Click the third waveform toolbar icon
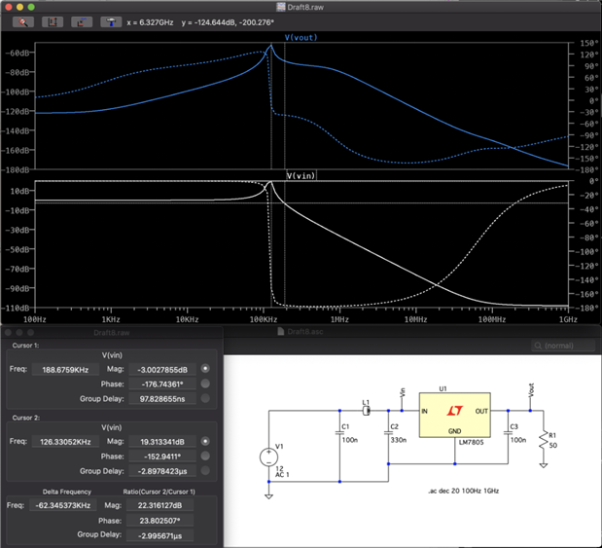The image size is (602, 548). [x=83, y=21]
